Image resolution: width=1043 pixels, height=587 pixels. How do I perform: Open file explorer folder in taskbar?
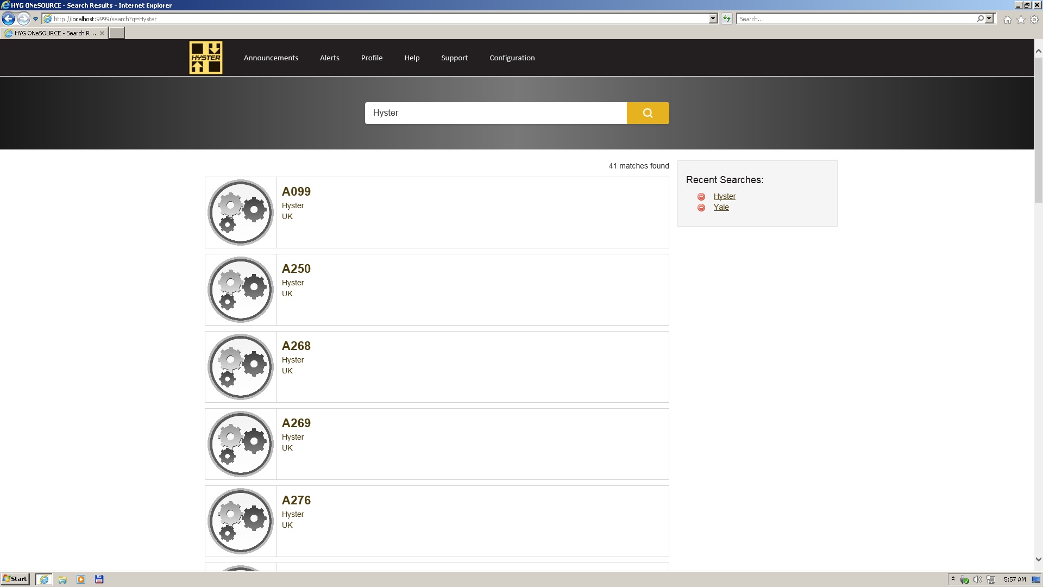pos(62,579)
